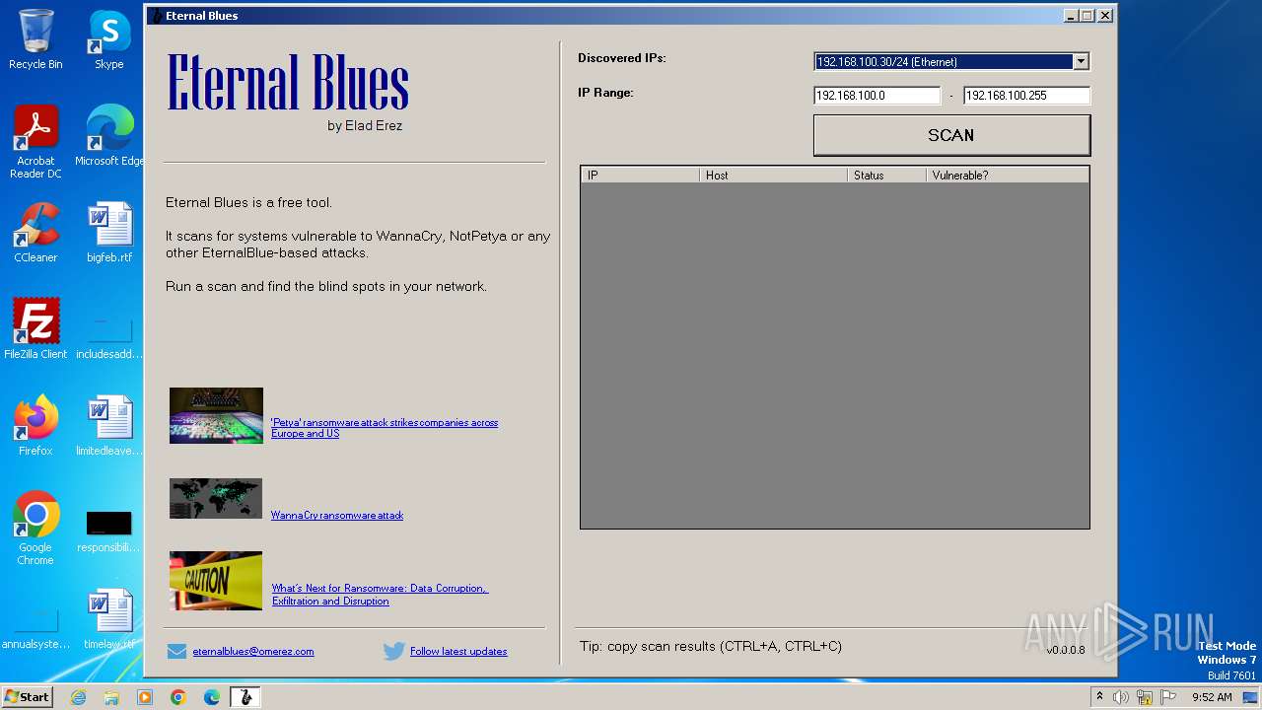The height and width of the screenshot is (710, 1262).
Task: Select the Host column header
Action: click(x=773, y=175)
